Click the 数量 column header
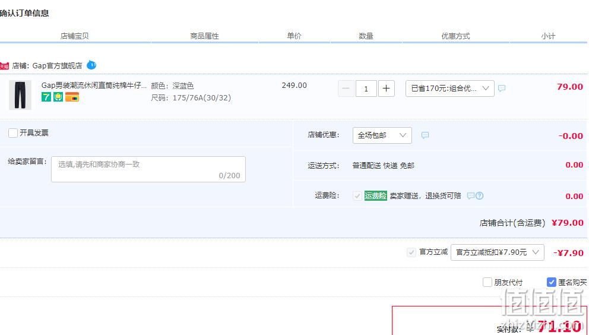 [366, 36]
